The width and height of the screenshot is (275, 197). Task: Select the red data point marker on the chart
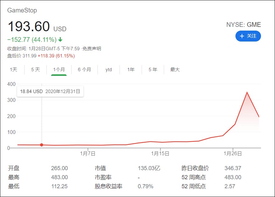pos(41,145)
